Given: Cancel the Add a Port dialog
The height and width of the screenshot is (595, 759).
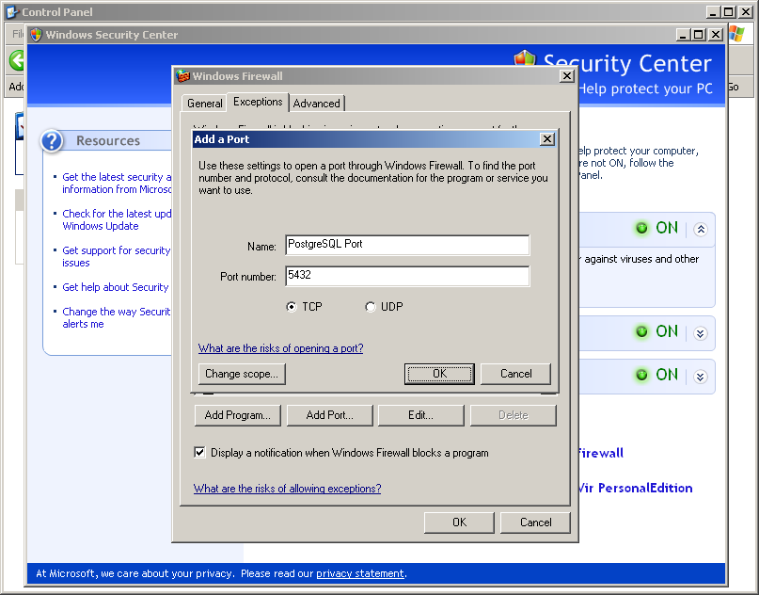Looking at the screenshot, I should pyautogui.click(x=516, y=374).
